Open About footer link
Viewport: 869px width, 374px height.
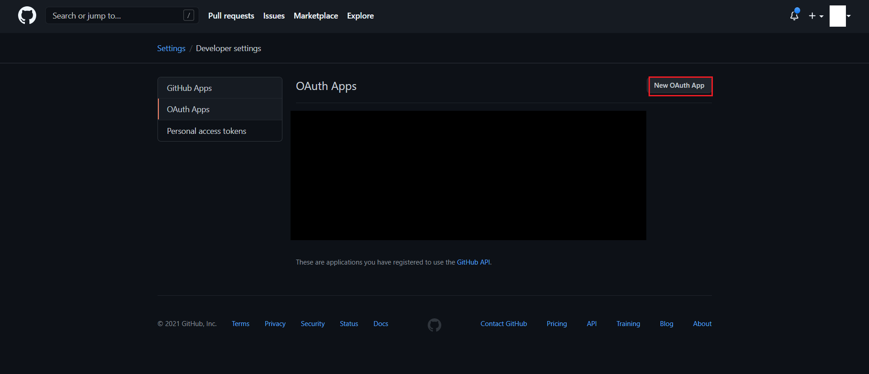(702, 324)
